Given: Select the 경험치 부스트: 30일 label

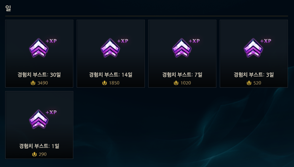Looking at the screenshot, I should (x=39, y=75).
